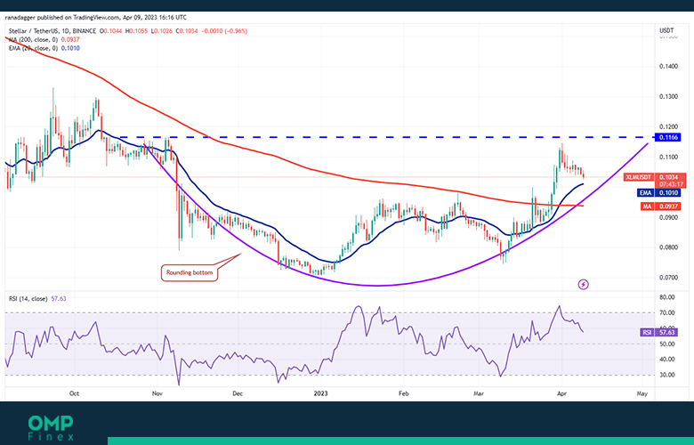Image resolution: width=694 pixels, height=445 pixels.
Task: Click the 0.1200 price axis value
Action: pos(668,126)
